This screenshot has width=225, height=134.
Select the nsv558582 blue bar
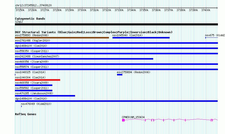34,91
